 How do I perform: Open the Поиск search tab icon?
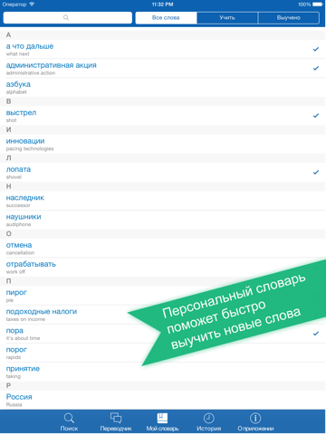69,418
